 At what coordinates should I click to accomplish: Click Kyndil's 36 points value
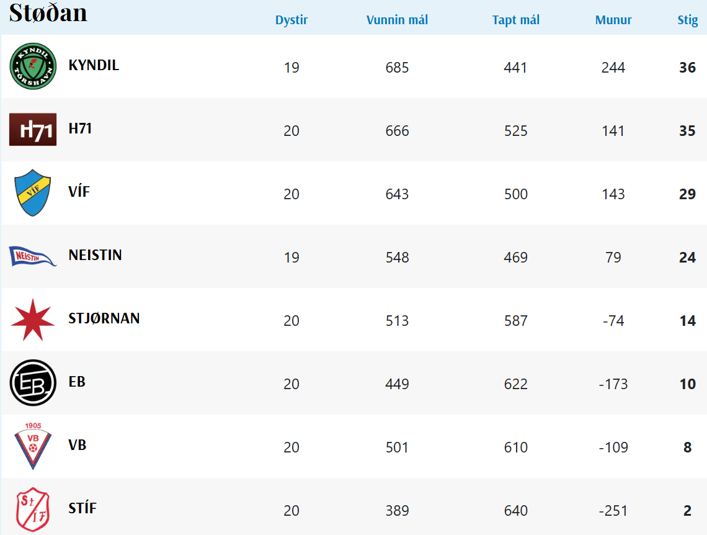coord(687,68)
